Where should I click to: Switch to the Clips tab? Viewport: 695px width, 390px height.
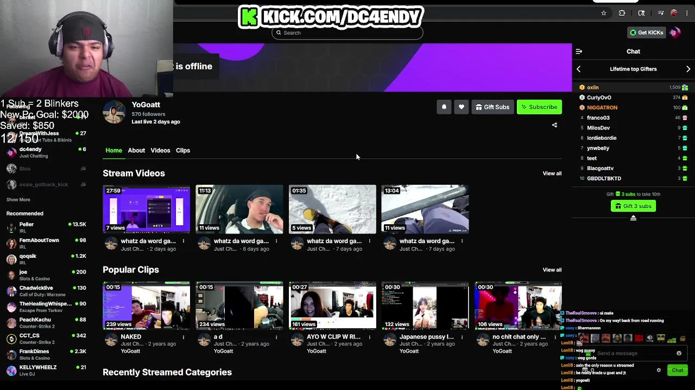tap(183, 151)
